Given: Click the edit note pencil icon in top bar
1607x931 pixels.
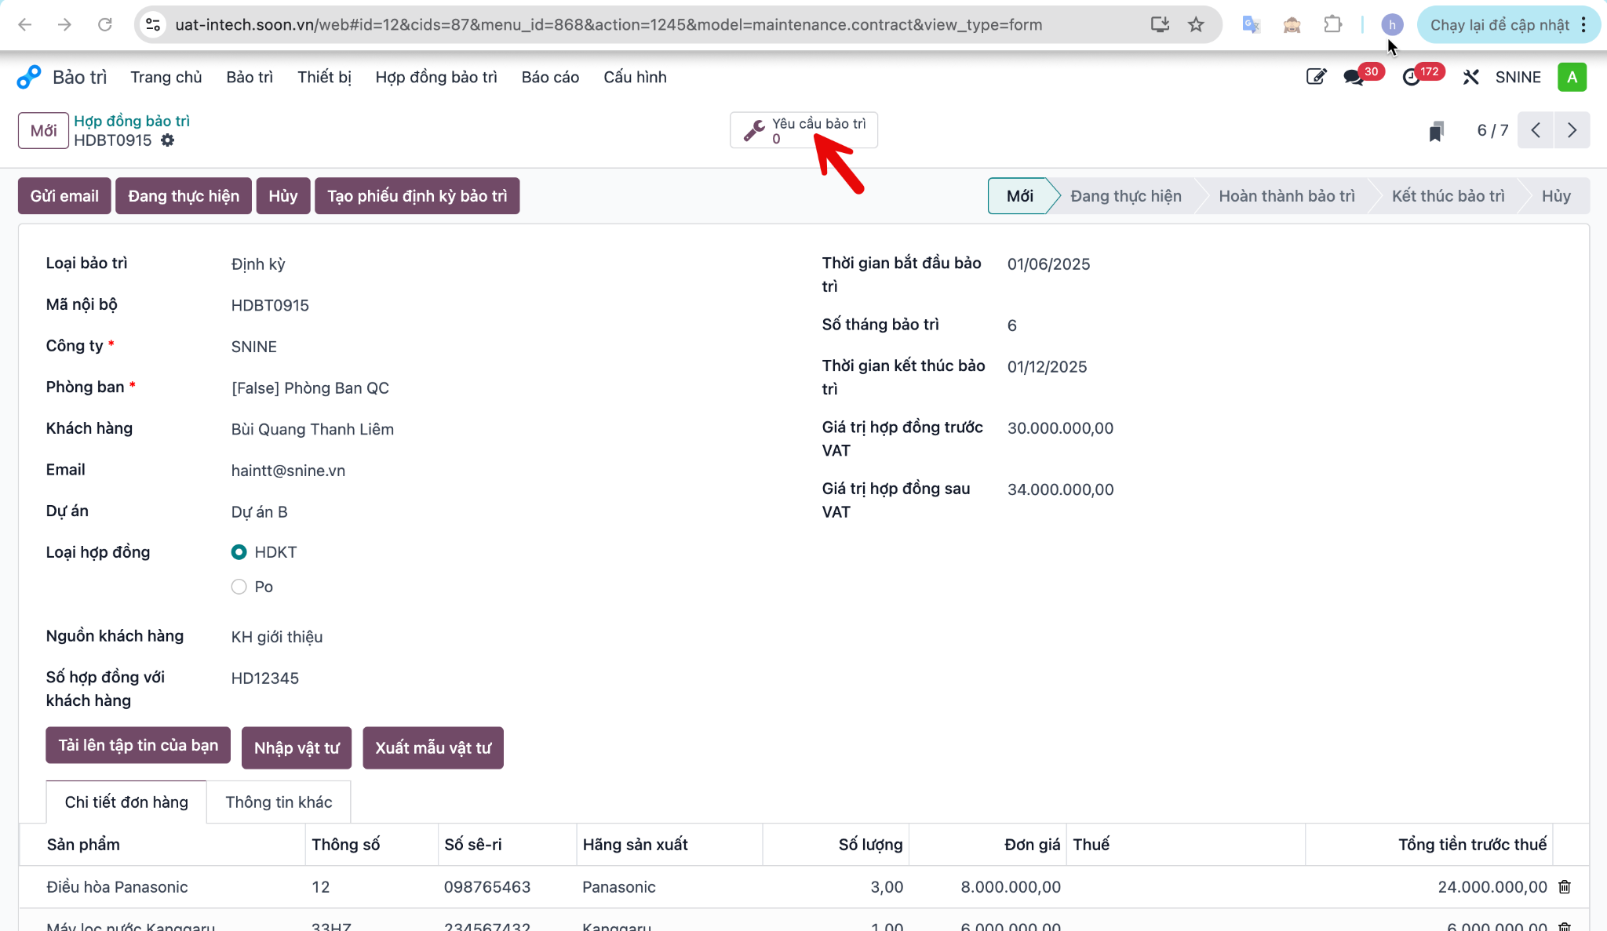Looking at the screenshot, I should point(1316,77).
